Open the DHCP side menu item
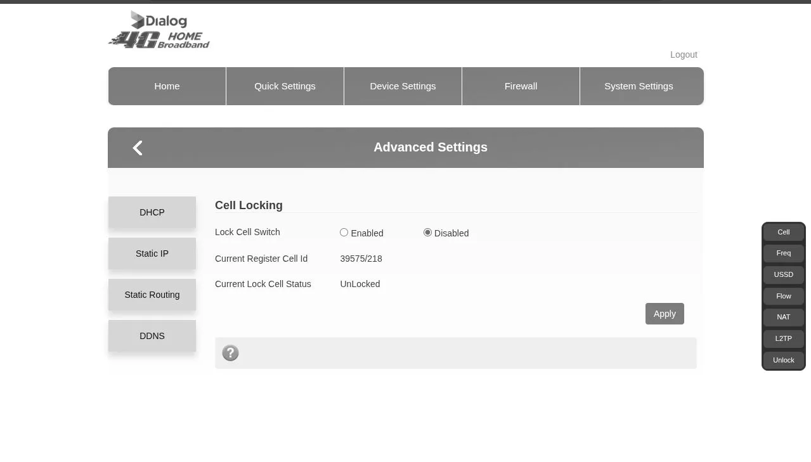Screen dimensions: 811x462 (x=152, y=212)
